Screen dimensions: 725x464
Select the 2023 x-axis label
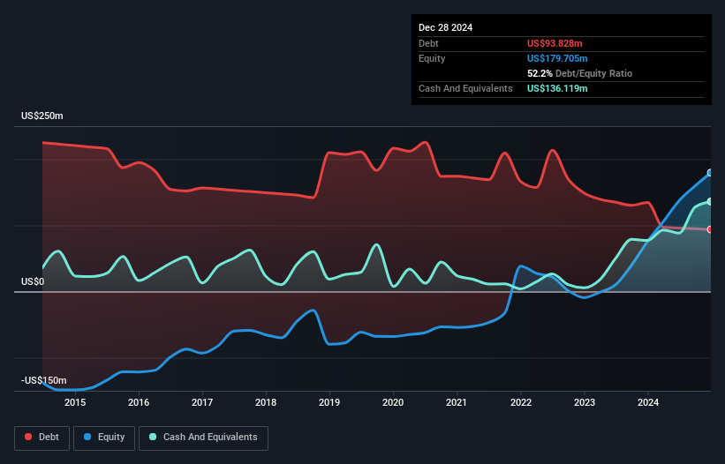coord(585,402)
